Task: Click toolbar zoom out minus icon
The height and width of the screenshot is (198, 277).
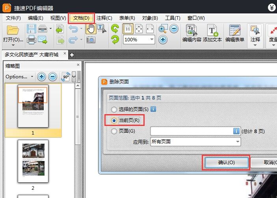Action: 174,29
